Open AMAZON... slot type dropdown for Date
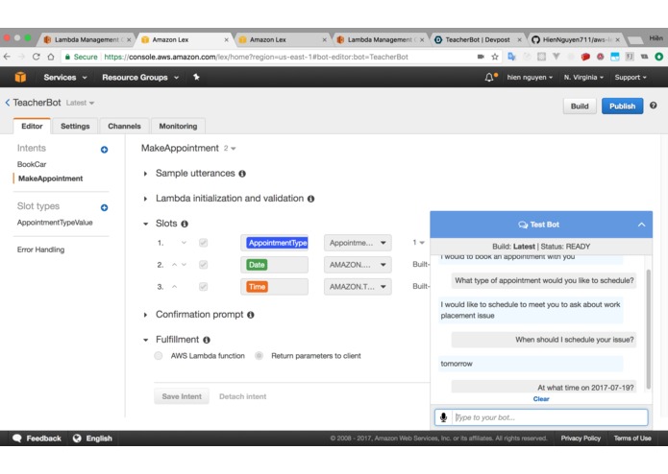Screen dimensions: 668x474 (x=358, y=265)
